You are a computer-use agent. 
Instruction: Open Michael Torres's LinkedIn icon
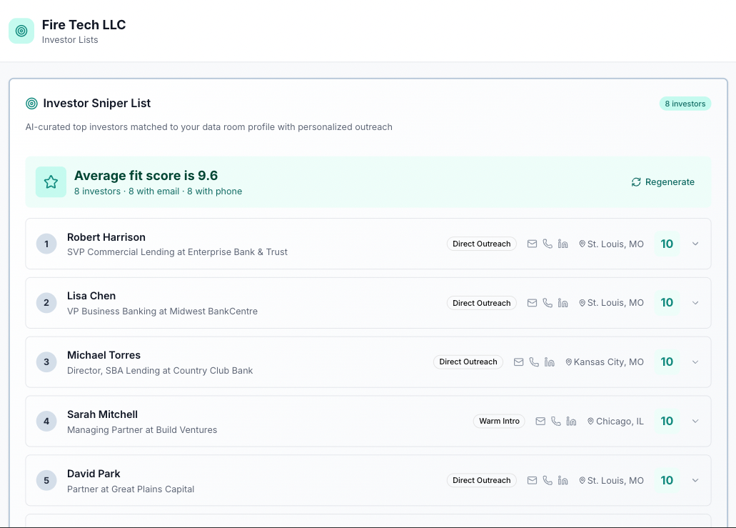(x=549, y=362)
